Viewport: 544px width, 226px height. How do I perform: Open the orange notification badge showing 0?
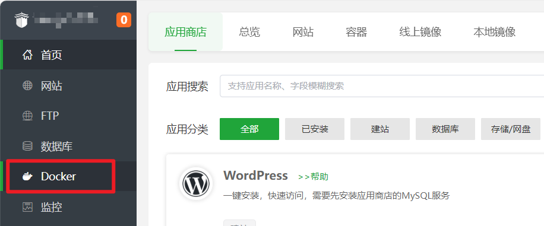pyautogui.click(x=124, y=20)
